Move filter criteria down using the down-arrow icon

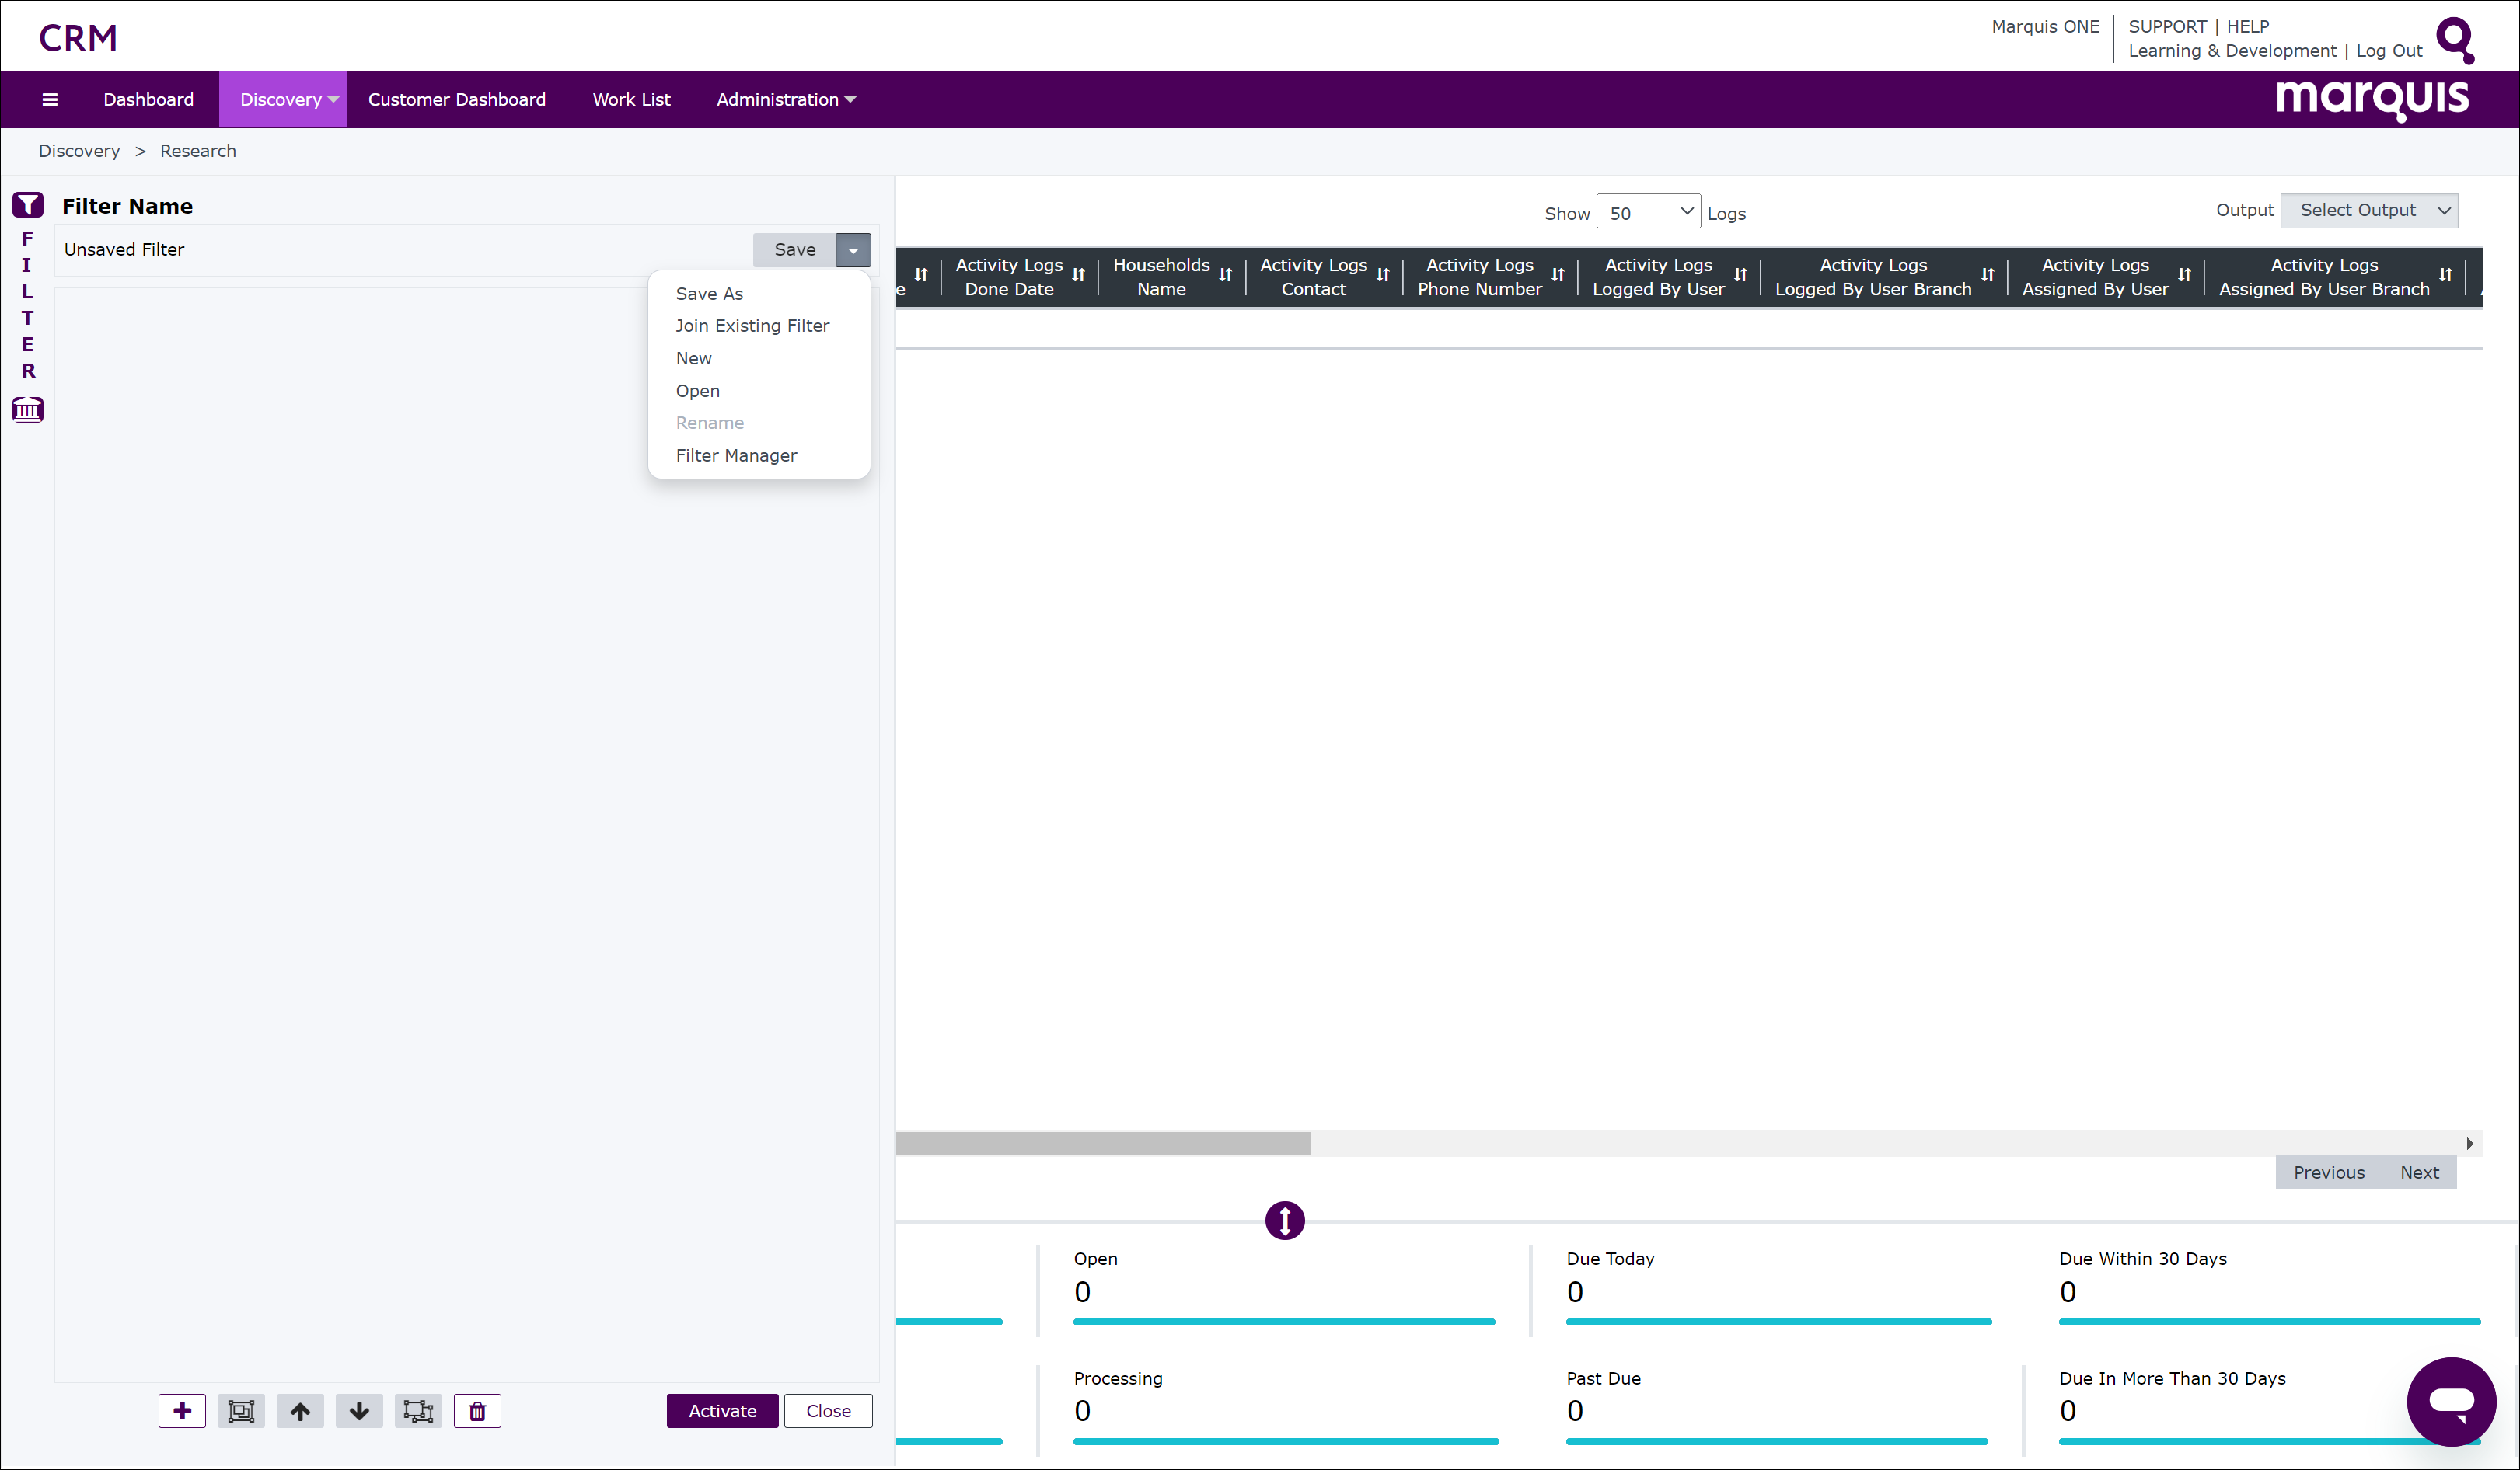coord(359,1411)
